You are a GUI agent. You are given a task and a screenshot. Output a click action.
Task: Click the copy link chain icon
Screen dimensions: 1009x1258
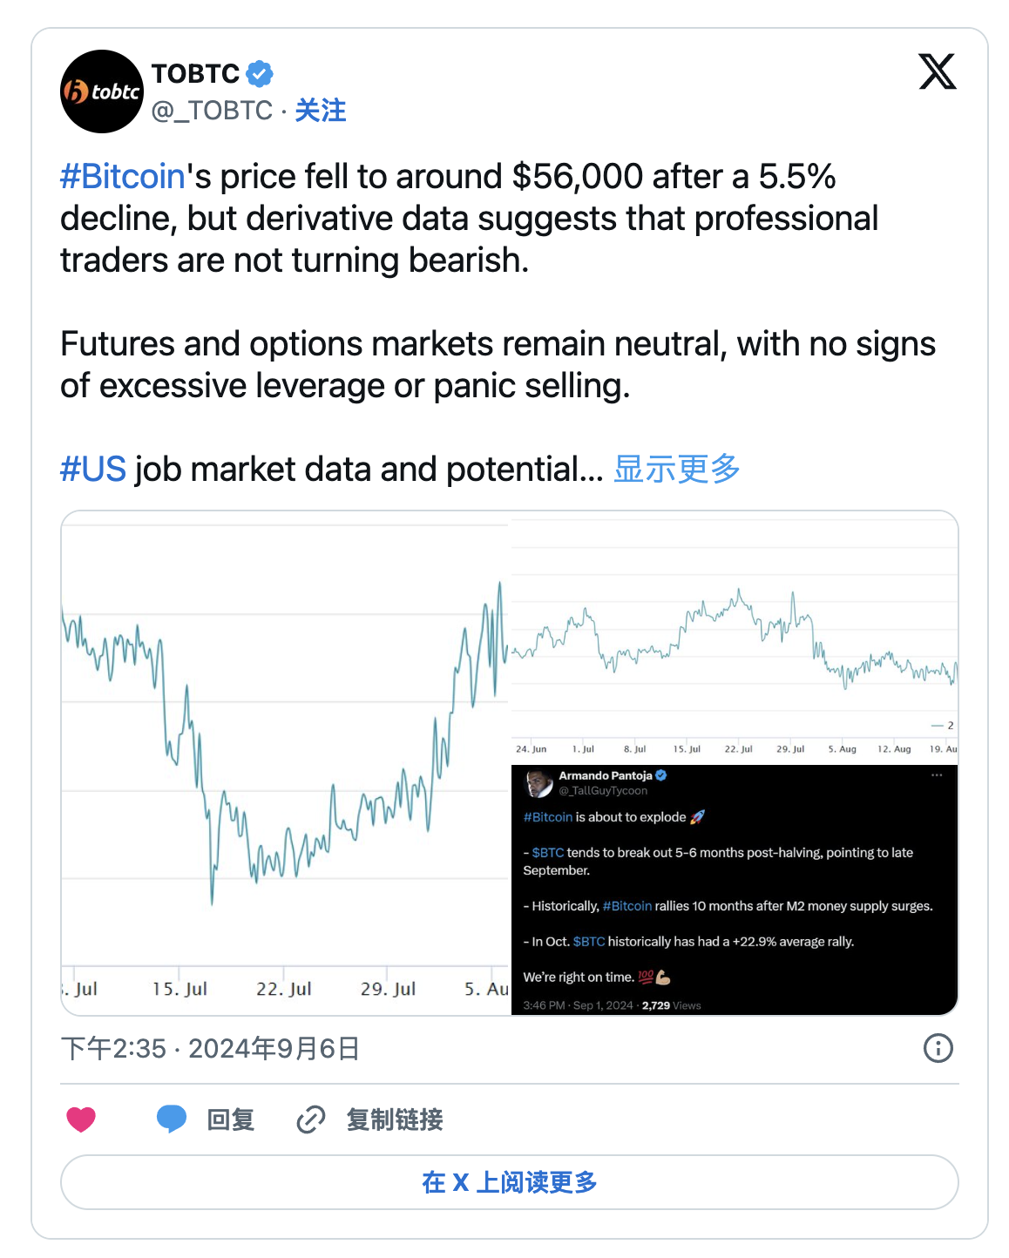coord(311,1119)
